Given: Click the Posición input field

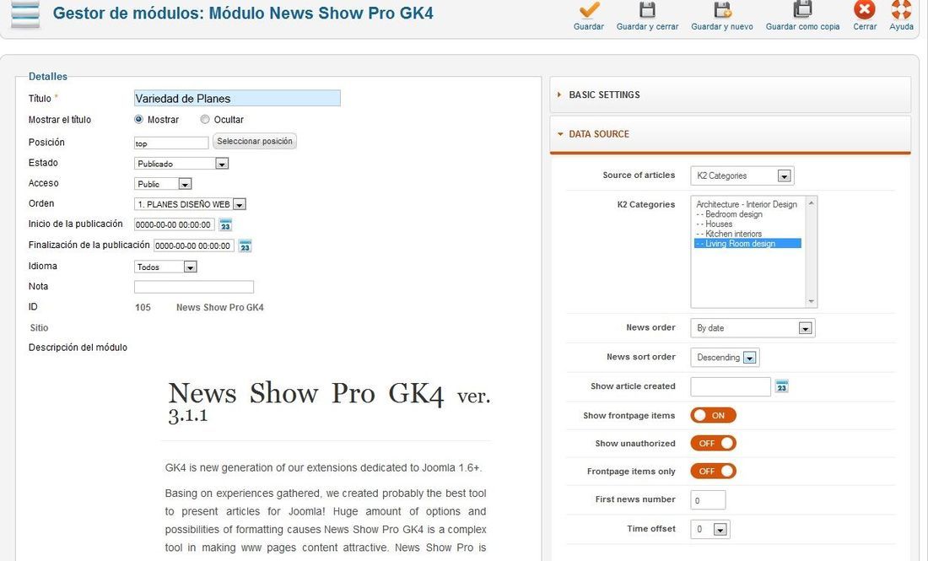Looking at the screenshot, I should coord(171,143).
